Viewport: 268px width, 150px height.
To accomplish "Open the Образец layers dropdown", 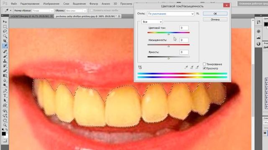I will tap(76, 10).
